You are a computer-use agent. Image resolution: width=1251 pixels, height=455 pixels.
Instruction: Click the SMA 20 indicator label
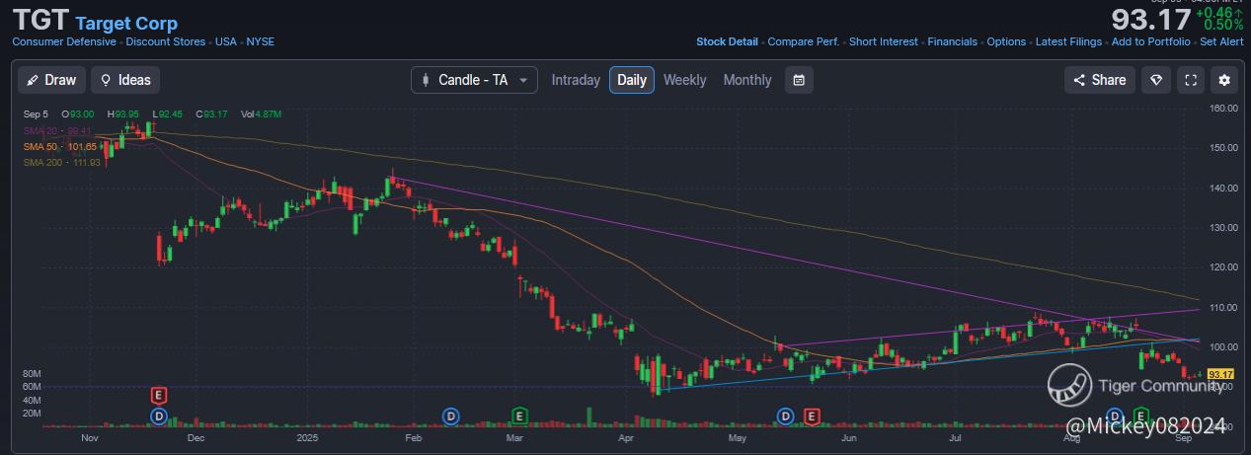[x=56, y=130]
